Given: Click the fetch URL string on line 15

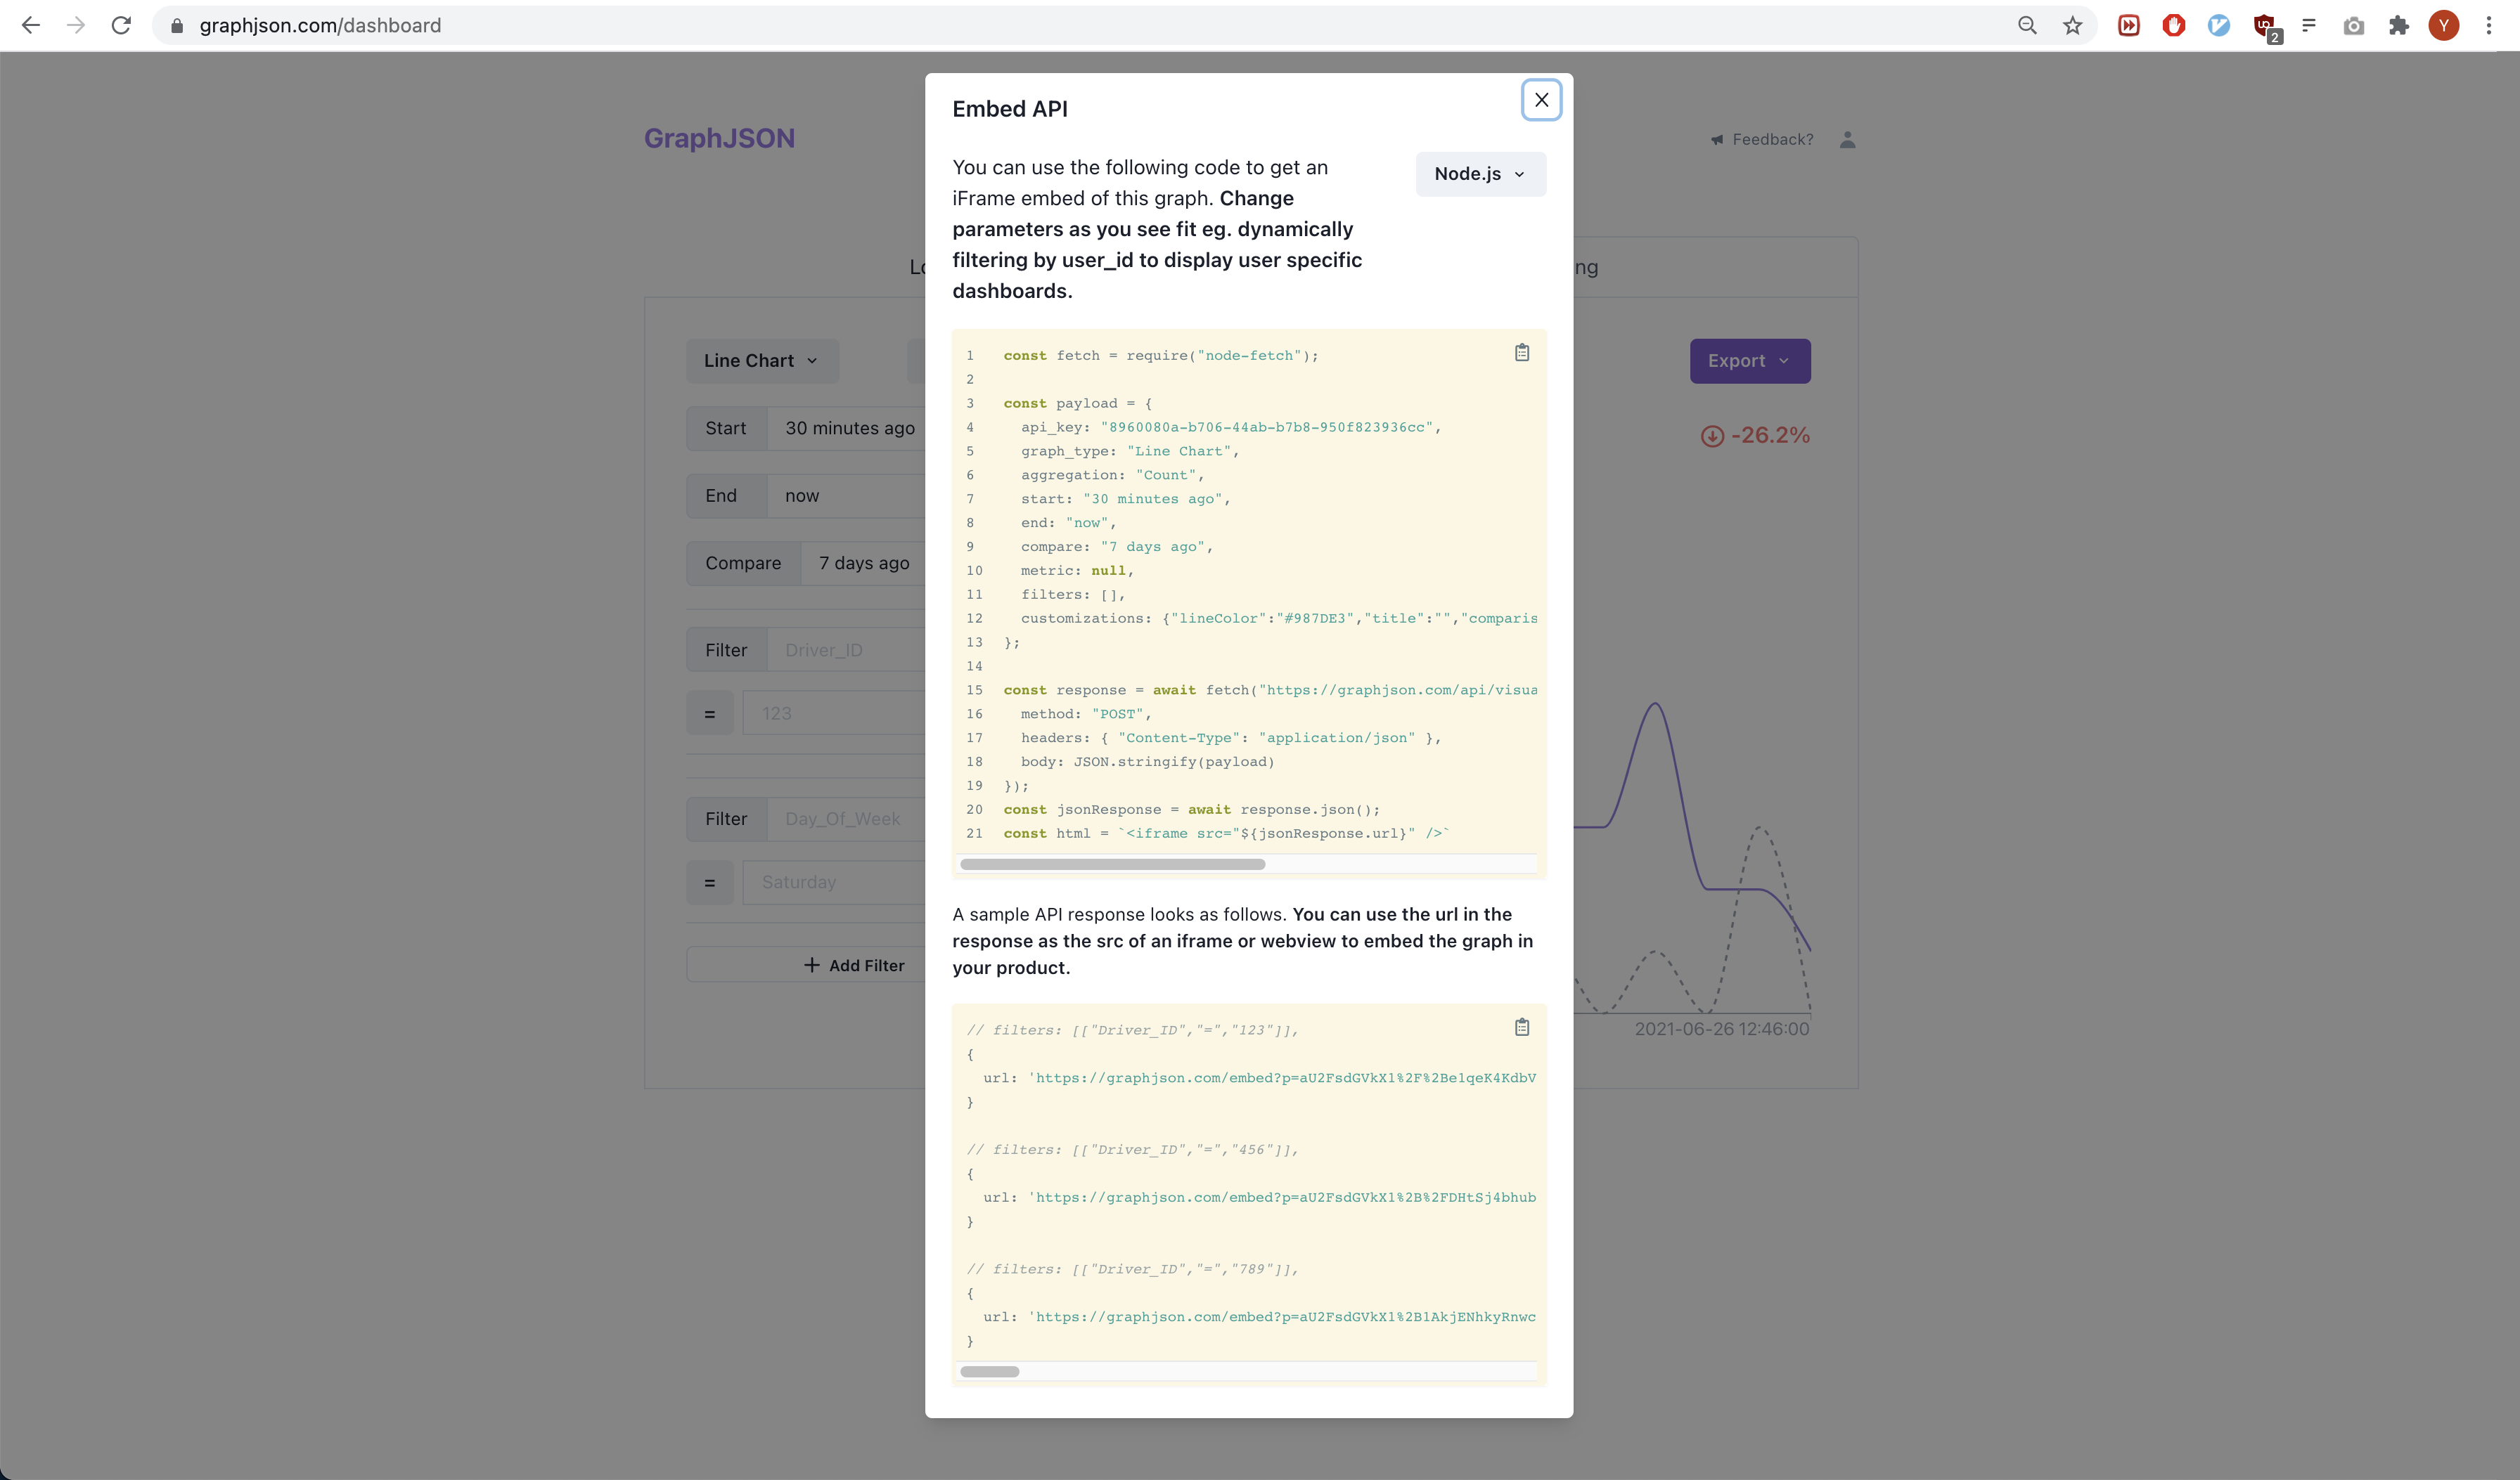Looking at the screenshot, I should [x=1398, y=691].
